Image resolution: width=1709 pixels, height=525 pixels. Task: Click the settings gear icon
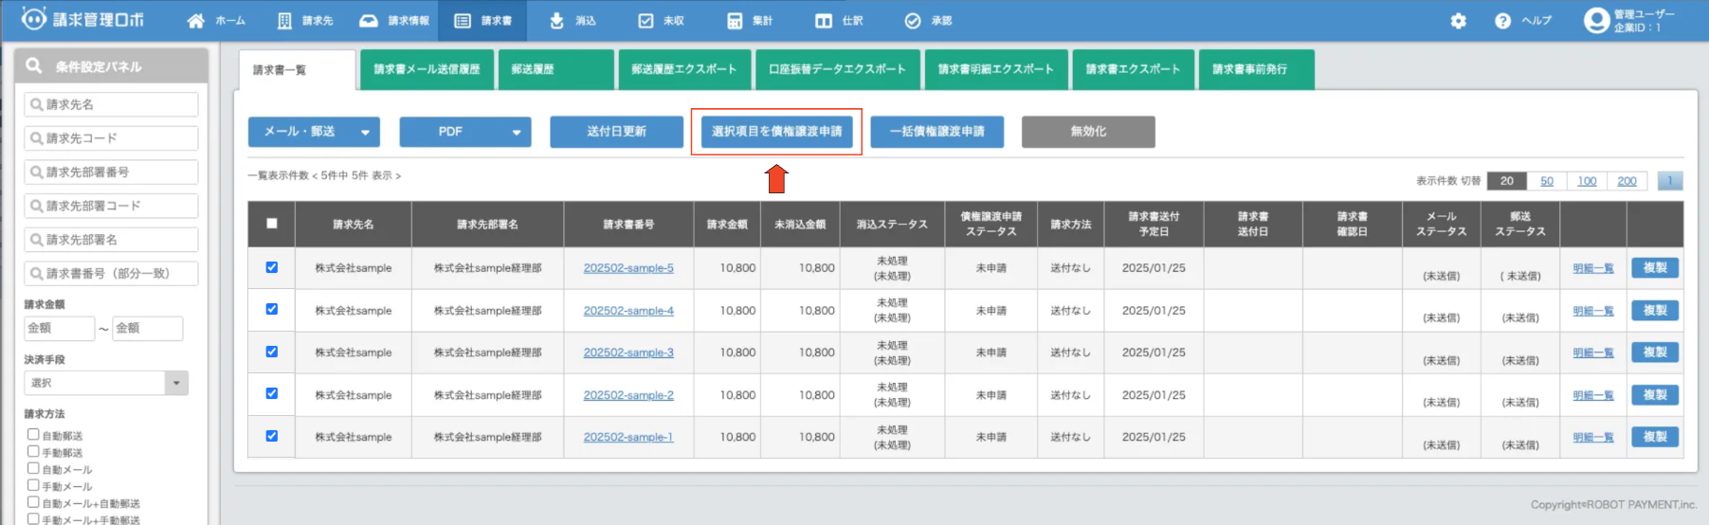click(1458, 21)
